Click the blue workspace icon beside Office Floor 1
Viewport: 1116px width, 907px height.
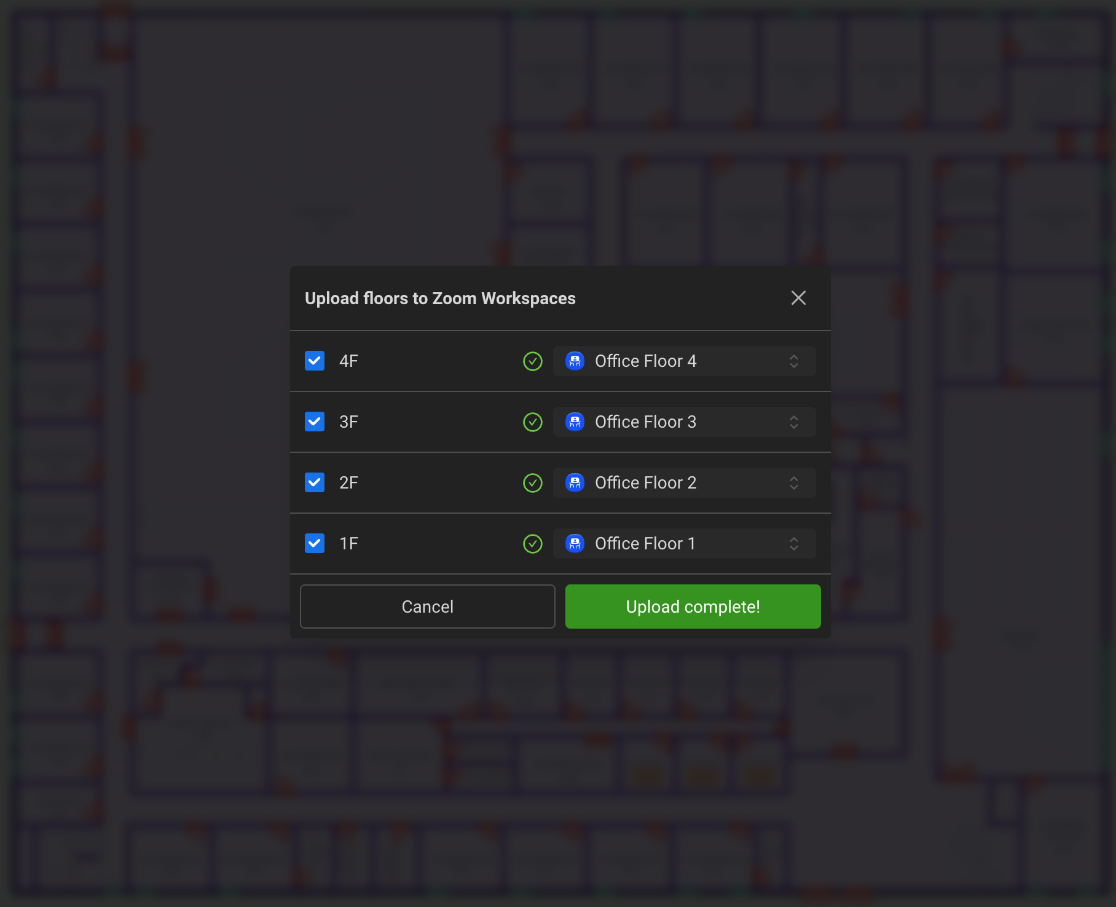[575, 544]
